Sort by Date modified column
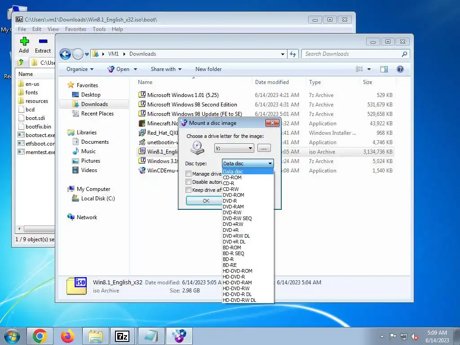The width and height of the screenshot is (460, 345). click(279, 82)
